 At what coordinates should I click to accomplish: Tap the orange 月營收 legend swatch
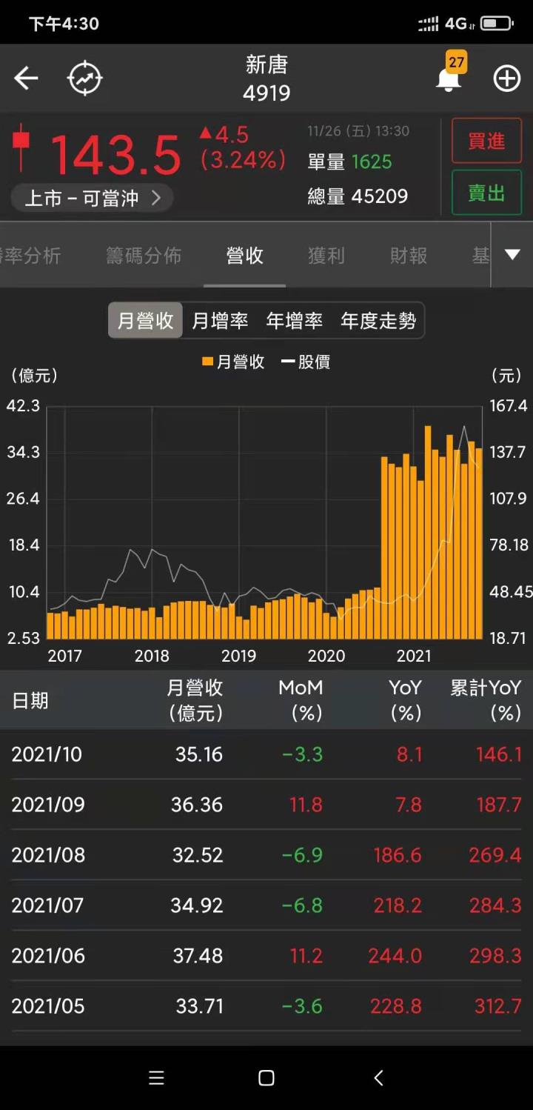[208, 362]
